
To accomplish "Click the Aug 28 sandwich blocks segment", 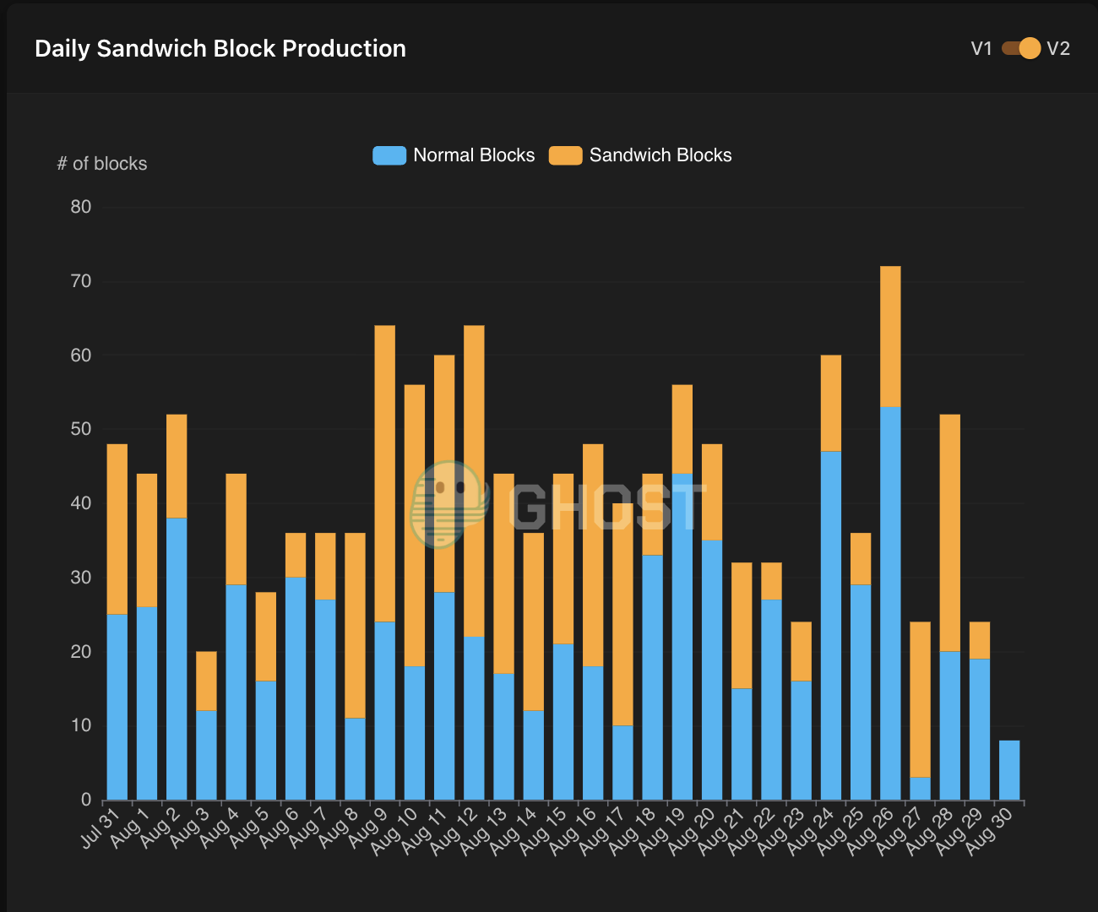I will tap(950, 533).
